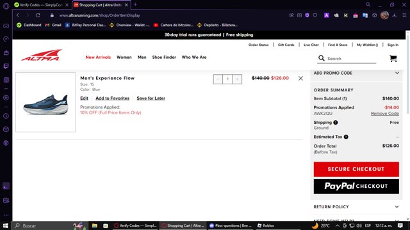Screen dimensions: 410x230
Task: Click the Remove Code link
Action: (384, 114)
